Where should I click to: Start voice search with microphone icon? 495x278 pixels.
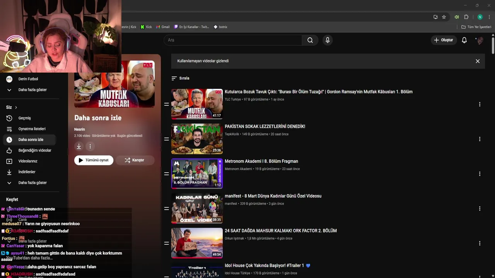tap(328, 40)
